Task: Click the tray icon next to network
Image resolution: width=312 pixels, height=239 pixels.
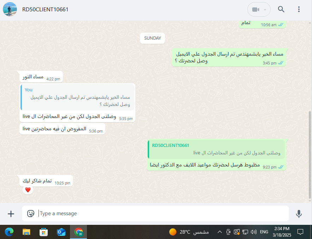Action: coord(237,232)
